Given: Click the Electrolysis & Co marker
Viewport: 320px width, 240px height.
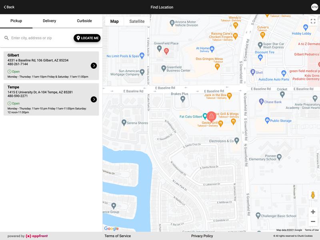Looking at the screenshot, I should (x=236, y=140).
